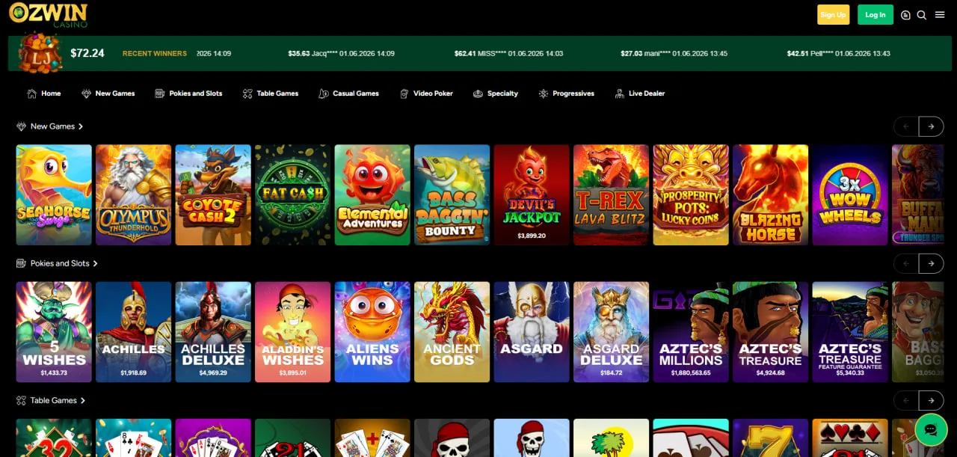Open the Elemental Adventures game tile
Image resolution: width=957 pixels, height=457 pixels.
click(372, 194)
